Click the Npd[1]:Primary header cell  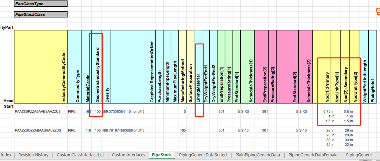click(x=322, y=67)
